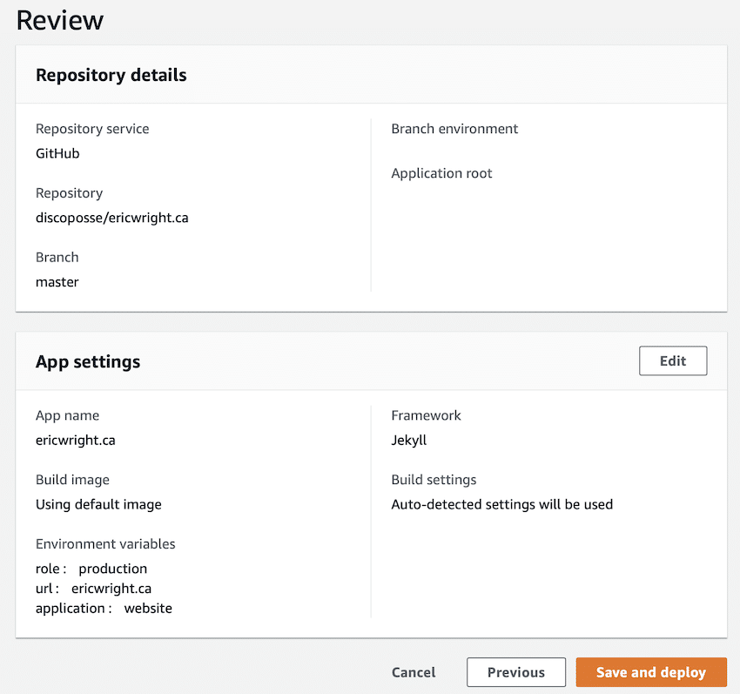Click the Save and deploy button
The image size is (740, 694).
point(650,672)
